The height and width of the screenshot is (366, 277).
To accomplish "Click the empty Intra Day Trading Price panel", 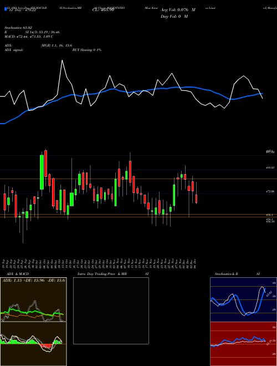I will pyautogui.click(x=111, y=311).
